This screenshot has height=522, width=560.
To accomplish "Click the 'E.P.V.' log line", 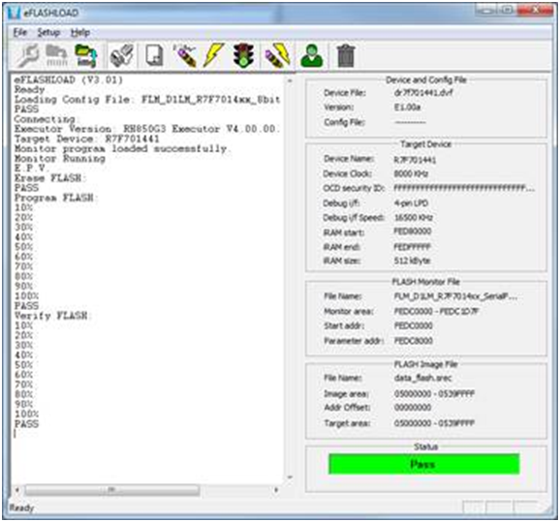I will click(x=31, y=168).
